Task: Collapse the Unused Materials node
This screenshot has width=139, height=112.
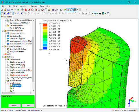Action: 5,26
